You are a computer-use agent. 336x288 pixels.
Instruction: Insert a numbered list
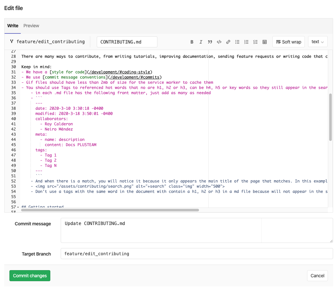(x=246, y=42)
